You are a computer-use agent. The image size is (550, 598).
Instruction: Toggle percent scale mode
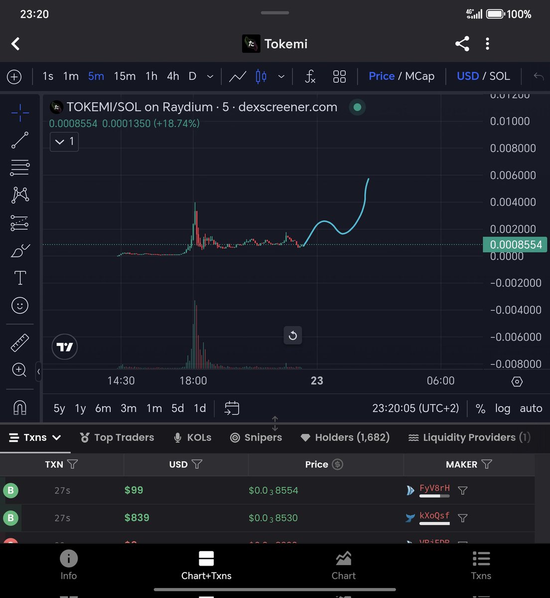point(480,409)
